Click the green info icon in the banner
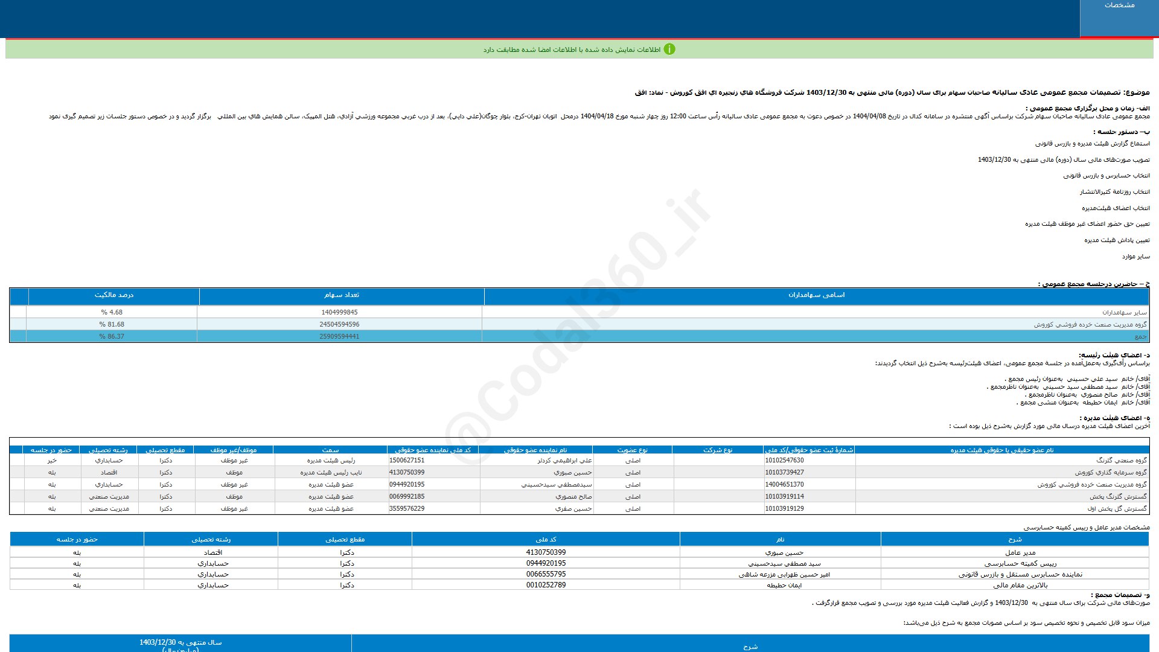 click(669, 50)
